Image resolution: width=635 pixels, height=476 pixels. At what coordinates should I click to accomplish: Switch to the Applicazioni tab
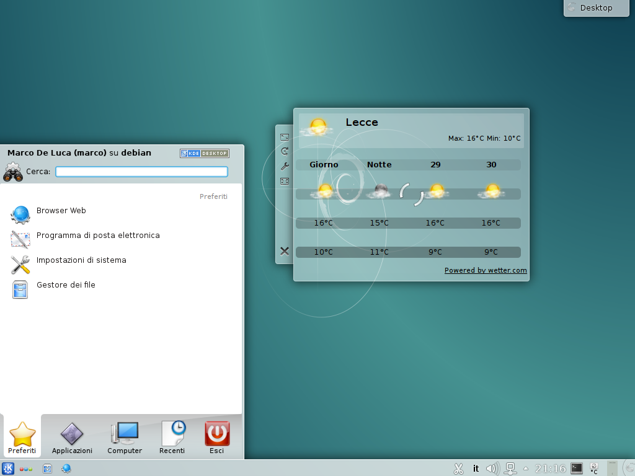pyautogui.click(x=71, y=437)
